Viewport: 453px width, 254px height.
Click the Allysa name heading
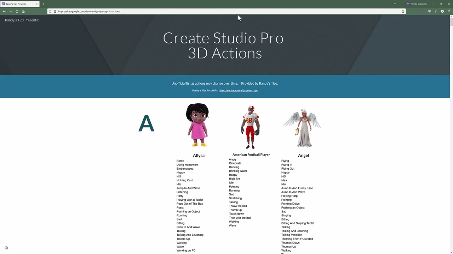[199, 156]
